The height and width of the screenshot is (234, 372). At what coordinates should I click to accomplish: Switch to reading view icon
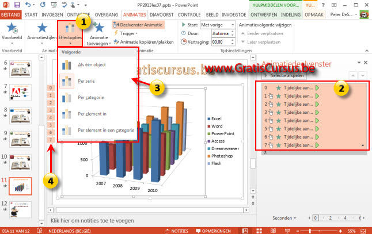point(273,231)
